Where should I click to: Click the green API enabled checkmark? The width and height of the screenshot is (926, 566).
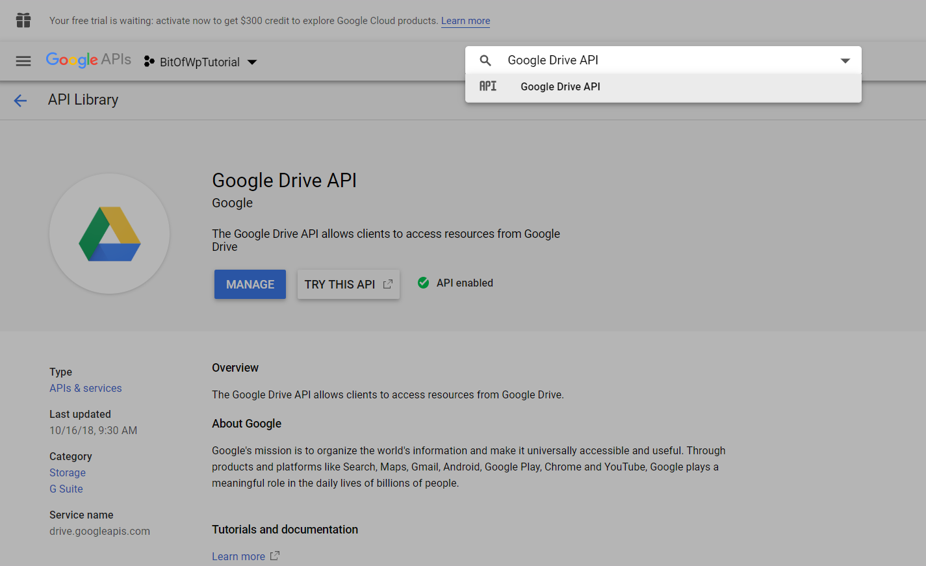423,283
